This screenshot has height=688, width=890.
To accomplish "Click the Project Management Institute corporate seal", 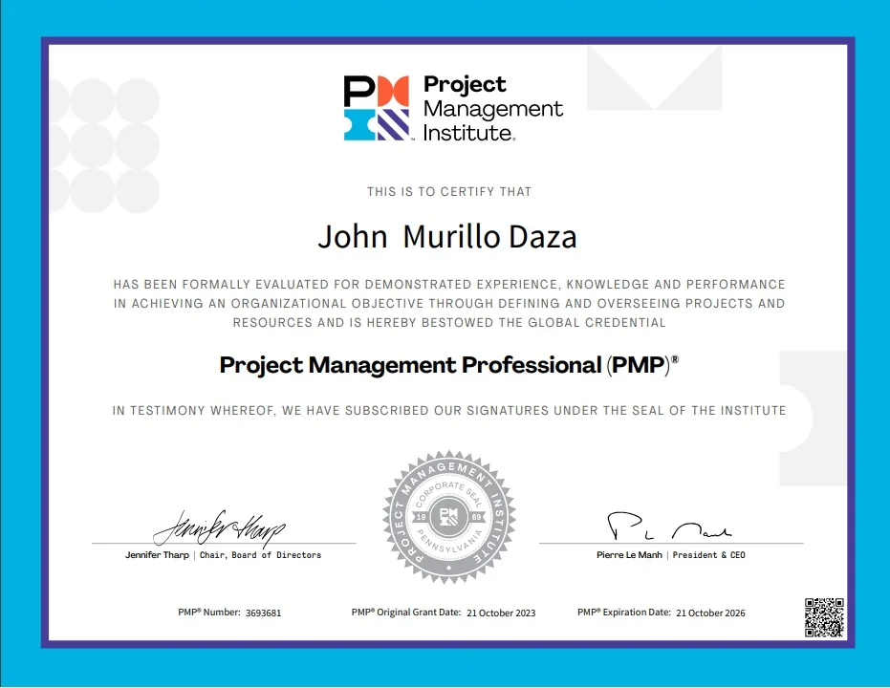I will click(x=449, y=517).
